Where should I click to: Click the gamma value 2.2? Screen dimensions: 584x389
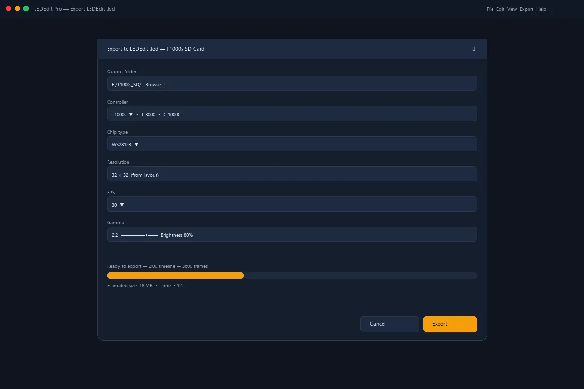115,235
